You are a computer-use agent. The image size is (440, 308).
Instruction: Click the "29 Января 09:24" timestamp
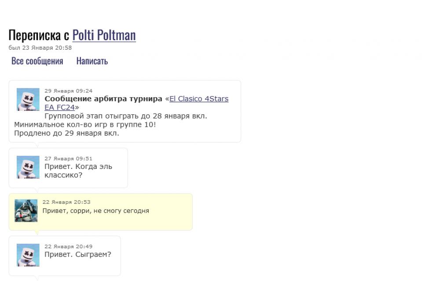[68, 91]
